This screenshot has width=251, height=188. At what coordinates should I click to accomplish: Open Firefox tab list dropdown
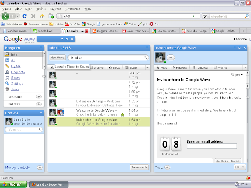coord(249,31)
